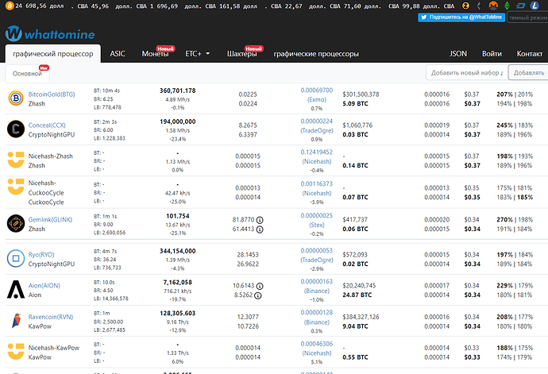Click info icon next to Aion 8.5262
Viewport: 548px width, 374px height.
click(x=257, y=295)
